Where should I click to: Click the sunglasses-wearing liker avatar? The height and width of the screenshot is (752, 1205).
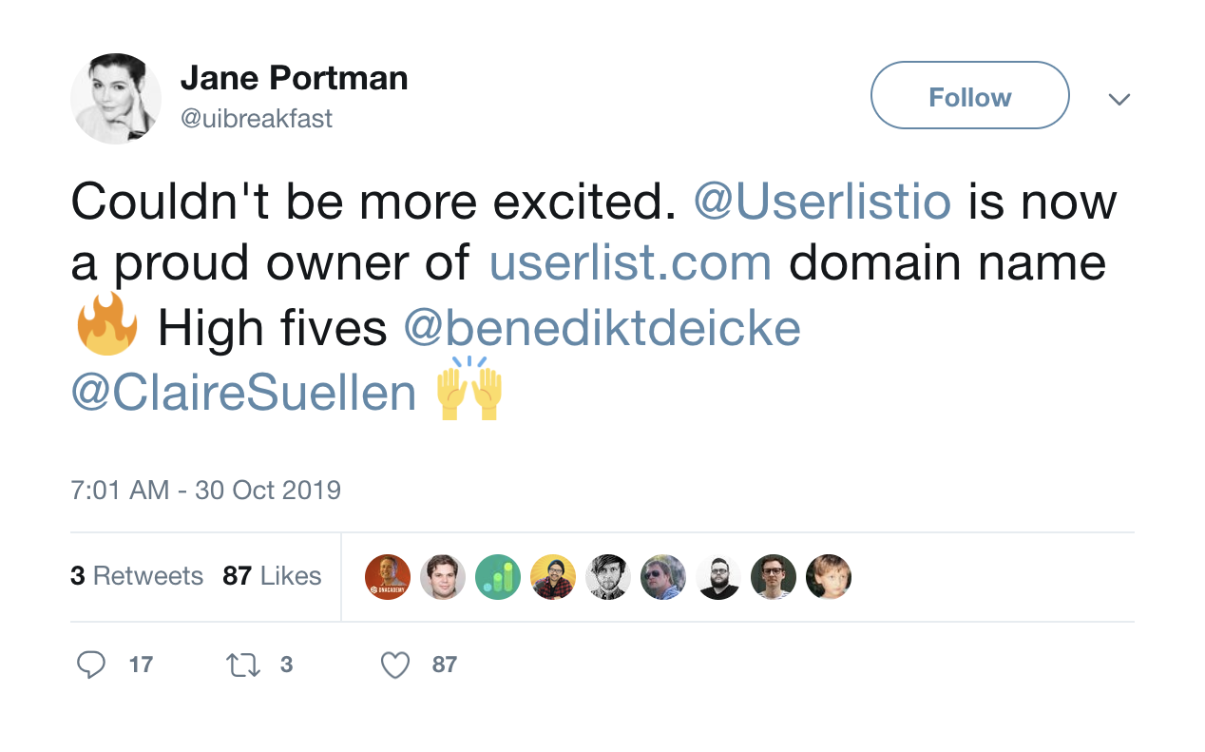663,577
